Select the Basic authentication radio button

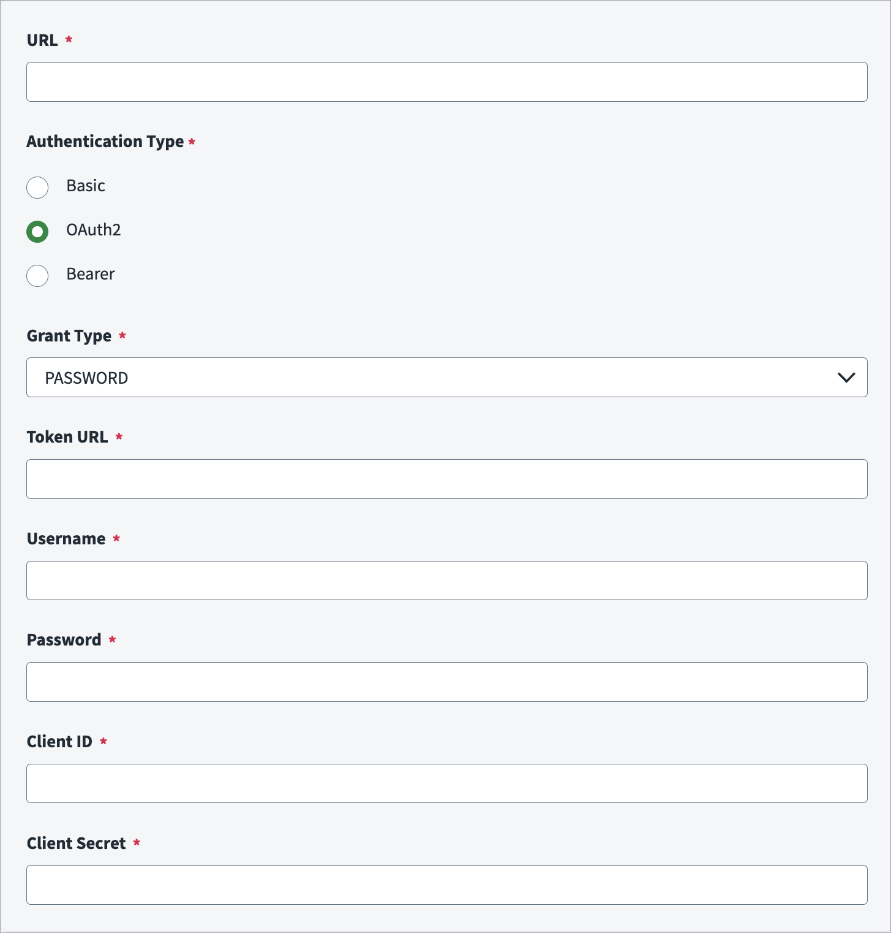(x=37, y=187)
